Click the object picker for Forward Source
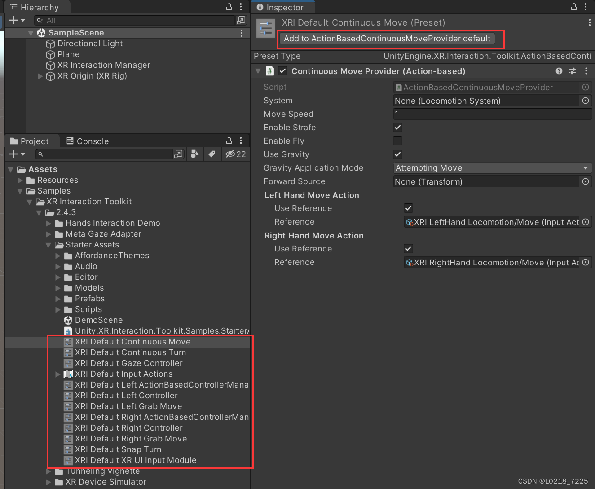The height and width of the screenshot is (489, 595). 585,181
